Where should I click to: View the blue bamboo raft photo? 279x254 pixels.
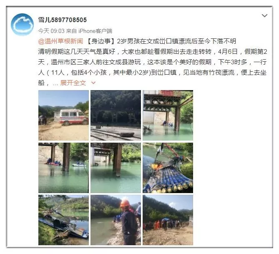coord(168,168)
